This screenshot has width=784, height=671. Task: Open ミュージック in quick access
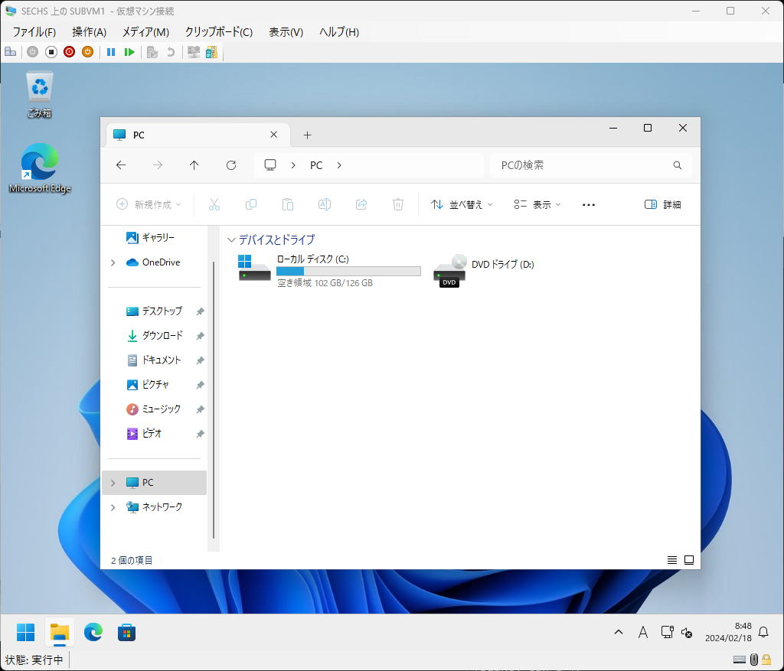tap(155, 409)
